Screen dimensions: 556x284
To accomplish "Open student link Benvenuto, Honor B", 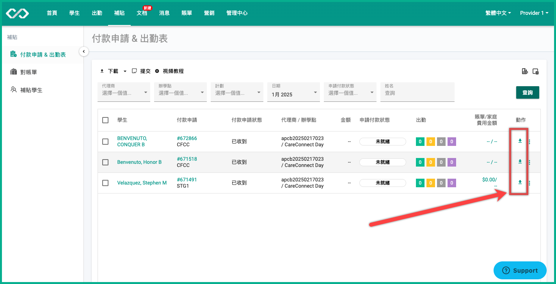I will point(139,162).
